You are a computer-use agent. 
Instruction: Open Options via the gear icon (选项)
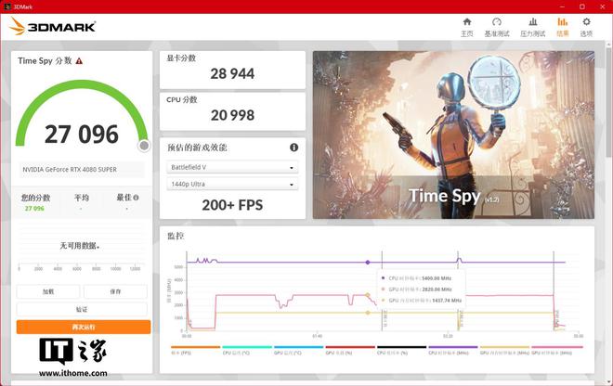(x=586, y=27)
